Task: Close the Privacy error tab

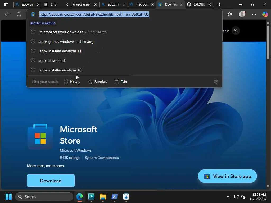Action: tap(95, 5)
